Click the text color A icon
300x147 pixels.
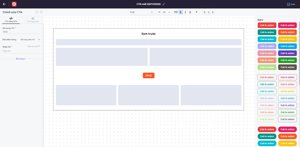point(197,12)
